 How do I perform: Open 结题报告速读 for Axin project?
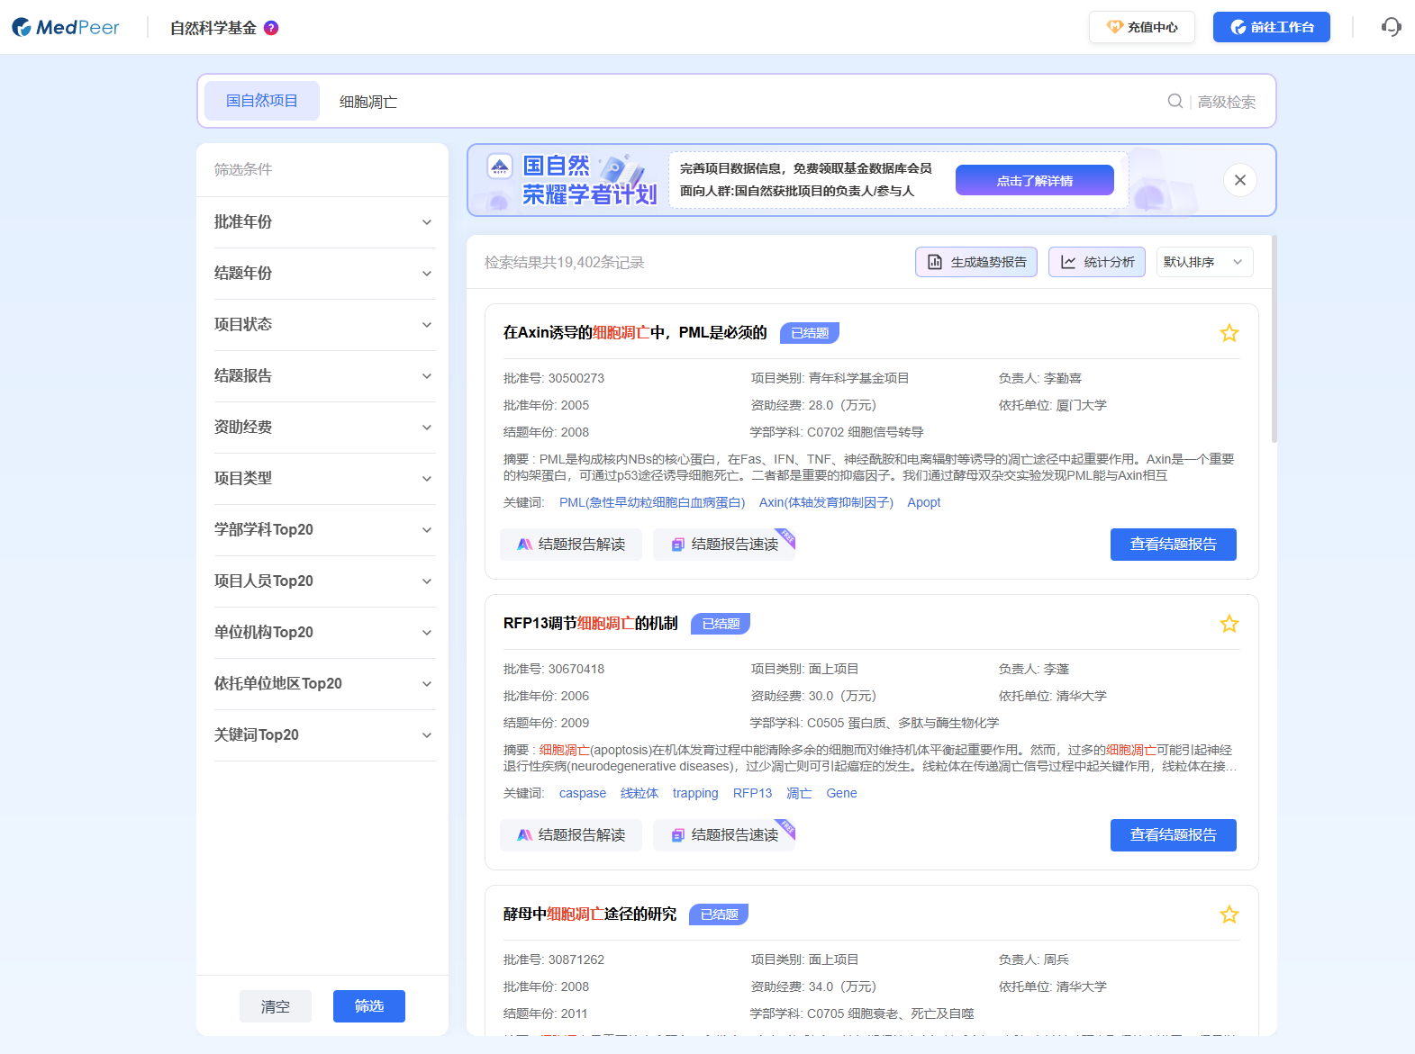coord(724,545)
